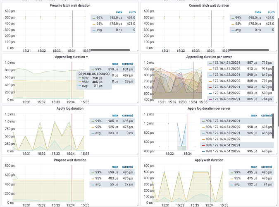Sort Propose wait duration legend by current
Screen dimensions: 279x207
tap(127, 167)
